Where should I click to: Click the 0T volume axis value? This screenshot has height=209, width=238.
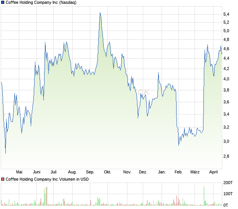[226, 206]
